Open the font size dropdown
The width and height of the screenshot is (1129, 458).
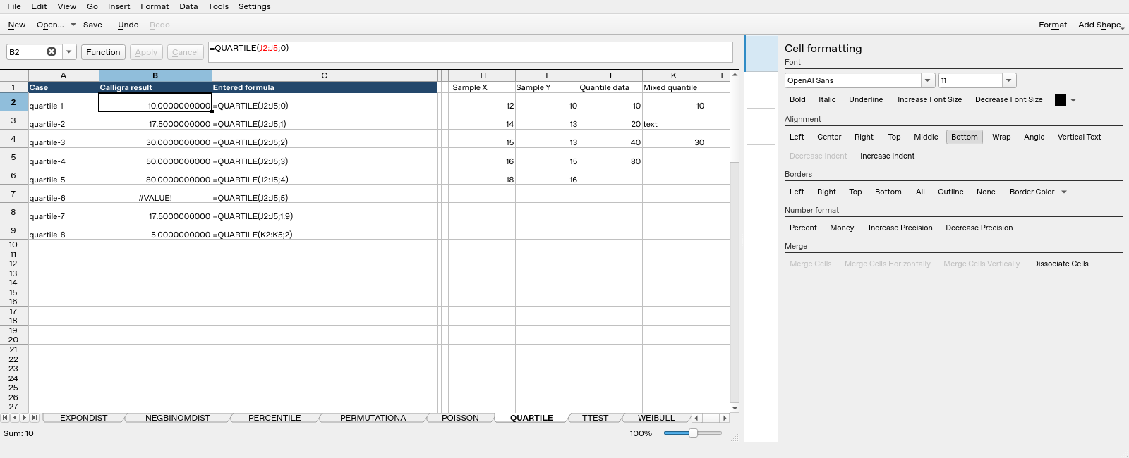click(x=1009, y=80)
